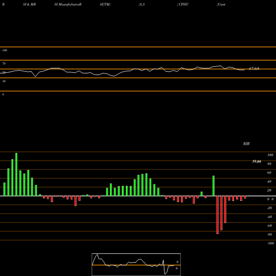Click the RSI axis label 0

[3, 94]
